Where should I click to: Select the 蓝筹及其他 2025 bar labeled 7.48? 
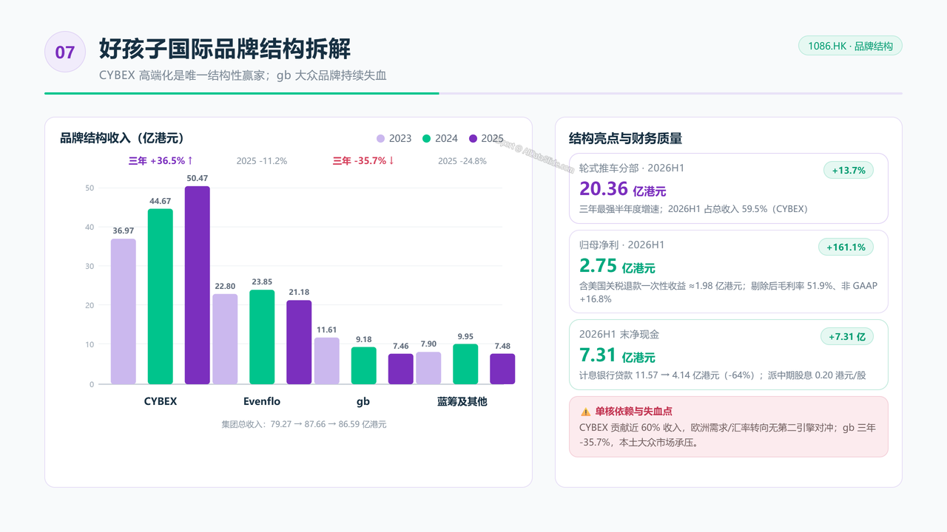point(502,369)
